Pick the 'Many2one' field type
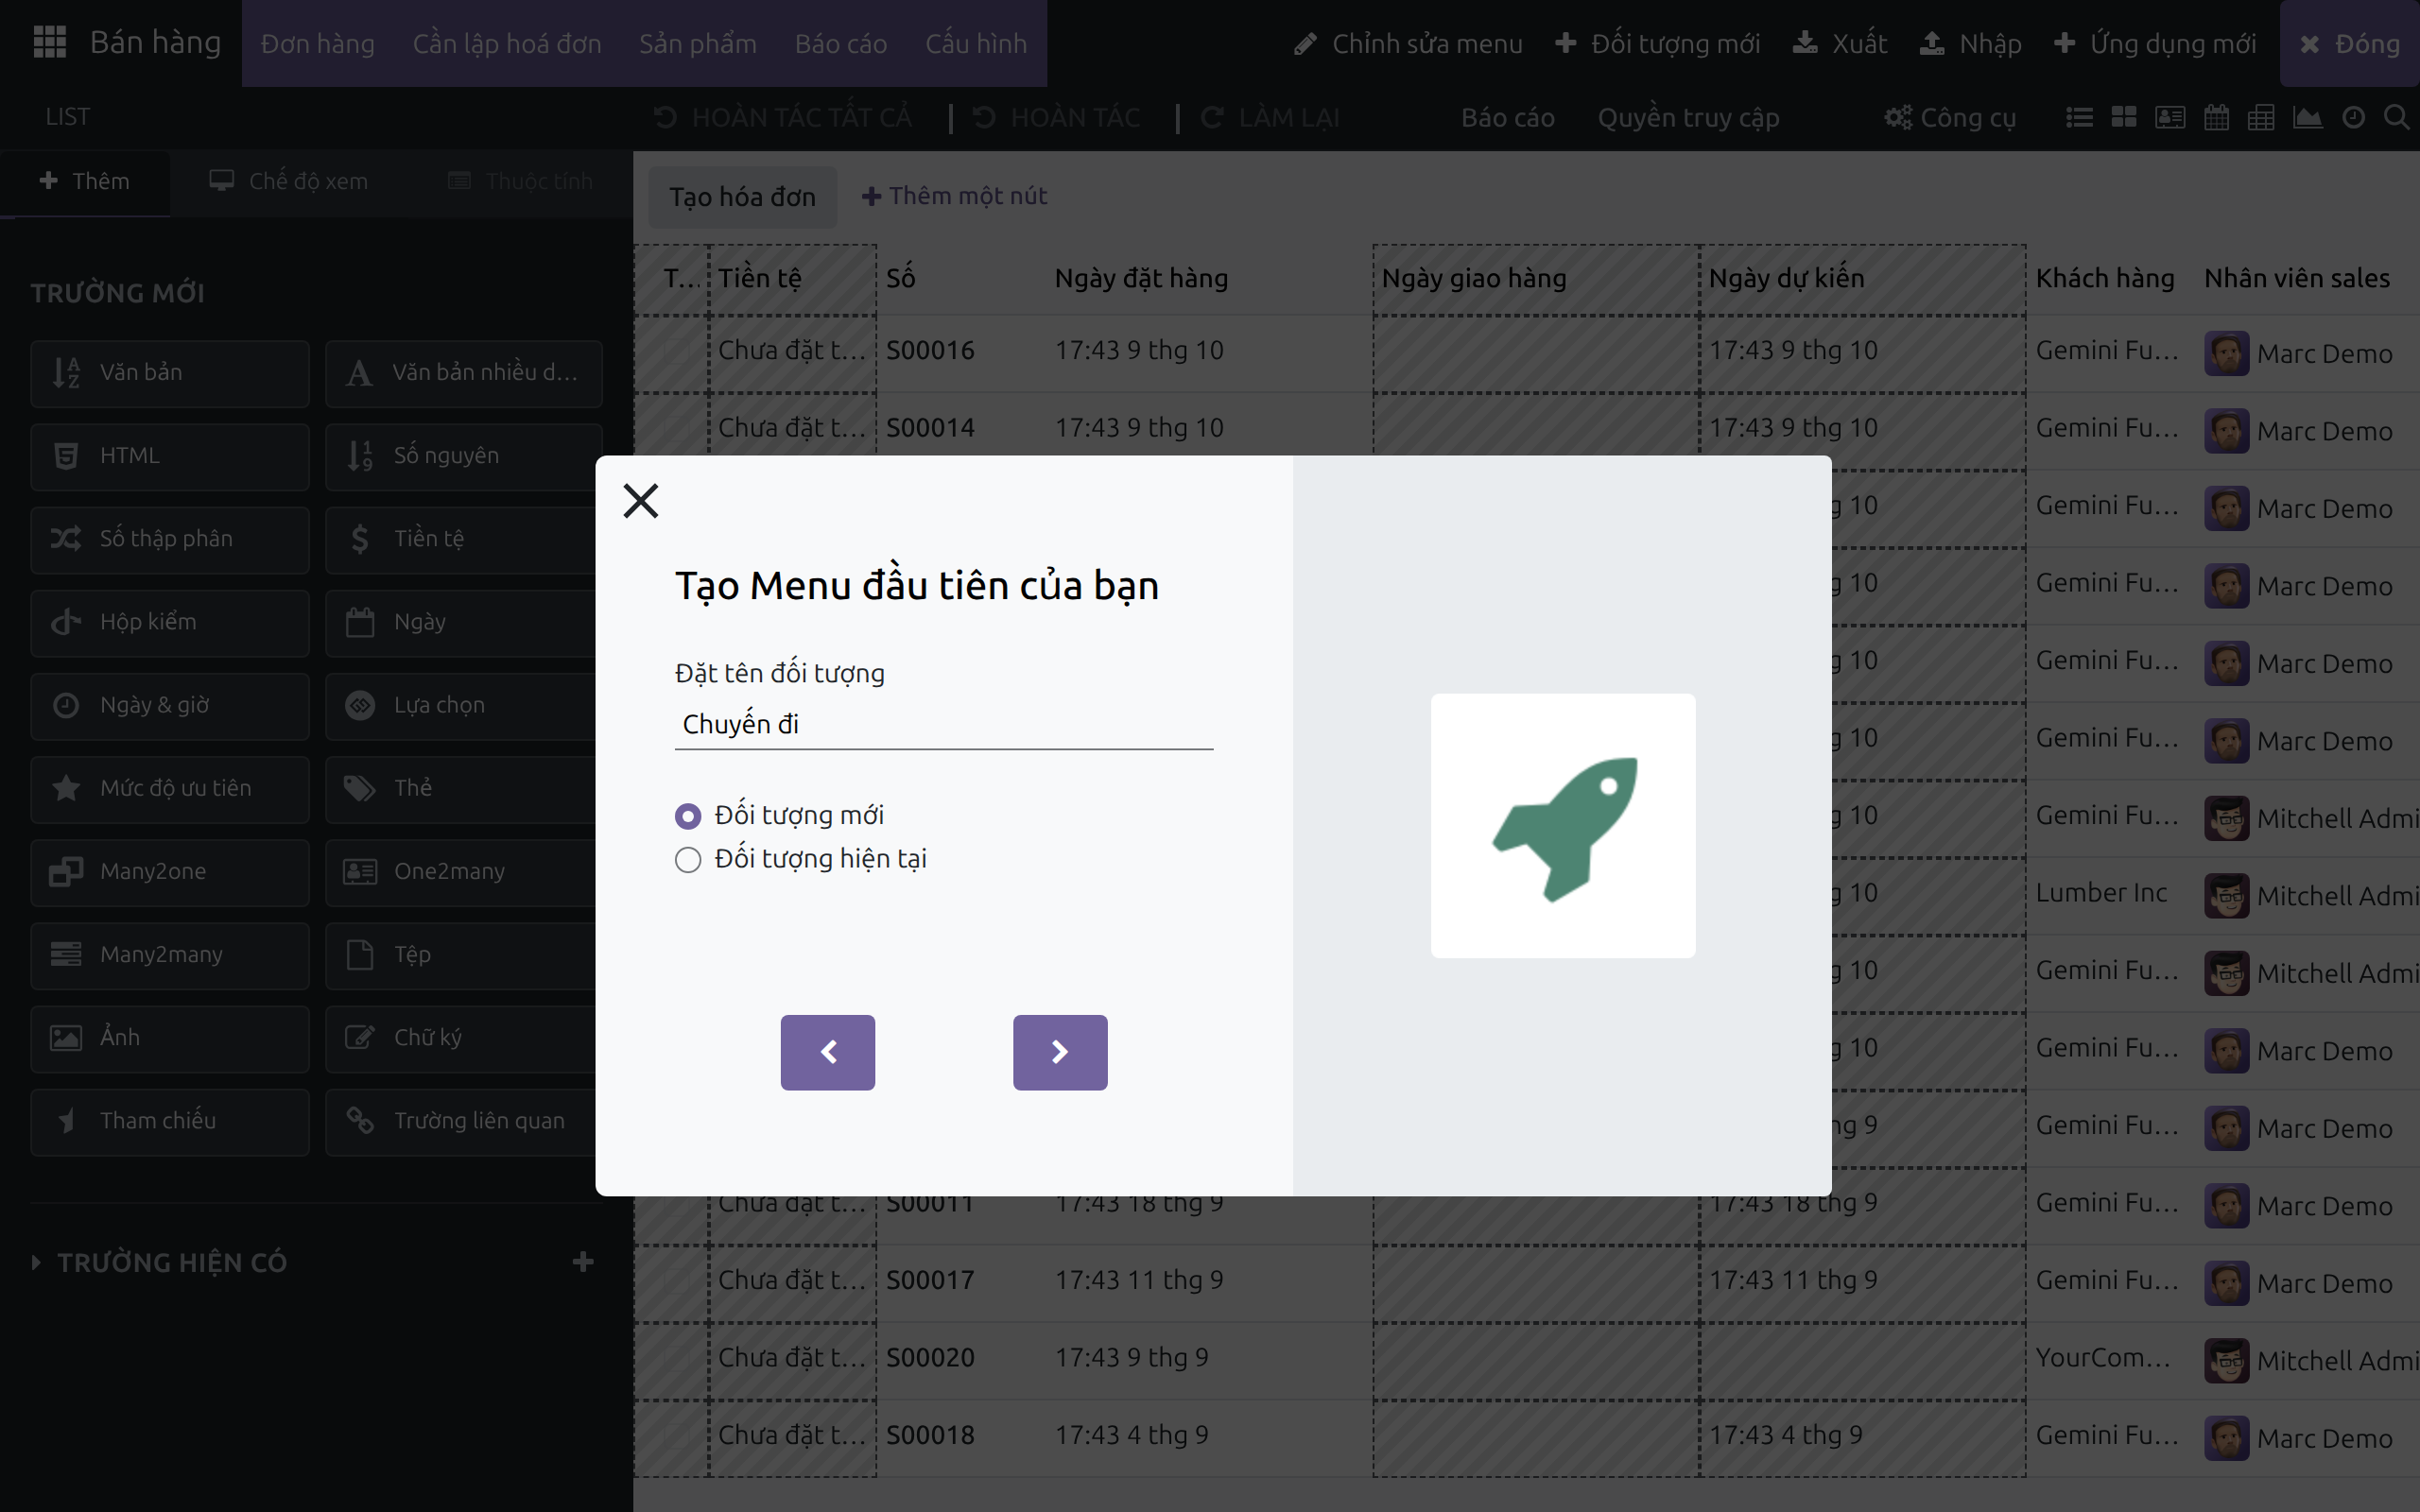Viewport: 2420px width, 1512px height. click(170, 871)
